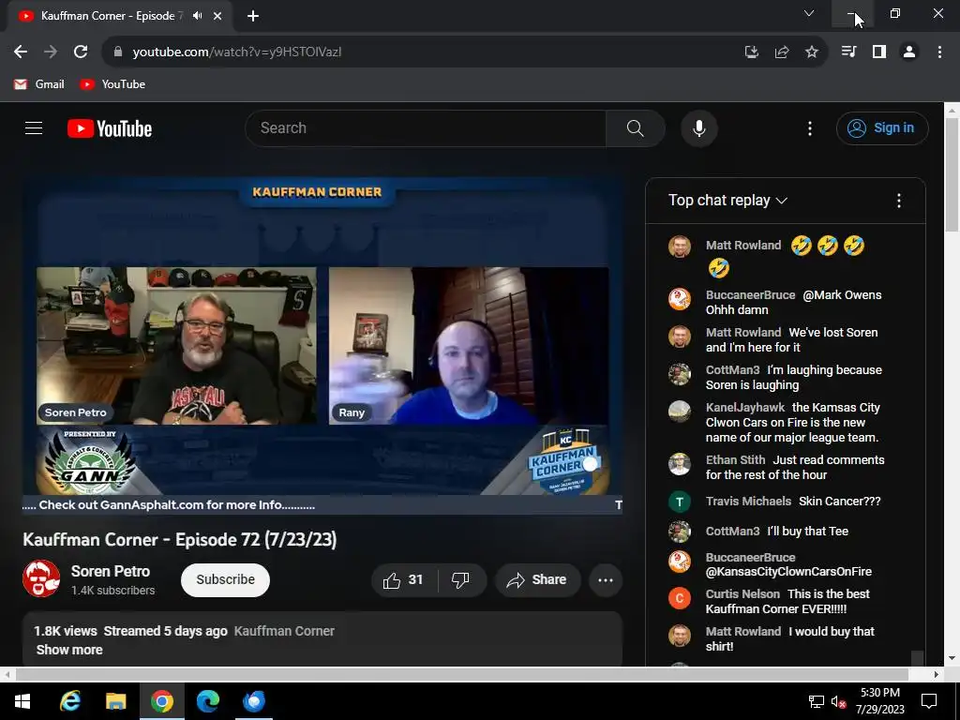
Task: Open Travis Michaels' chat avatar
Action: click(x=680, y=502)
